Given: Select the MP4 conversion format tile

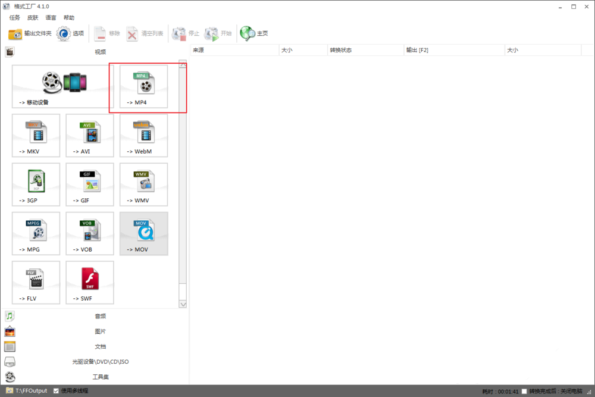Looking at the screenshot, I should 143,86.
